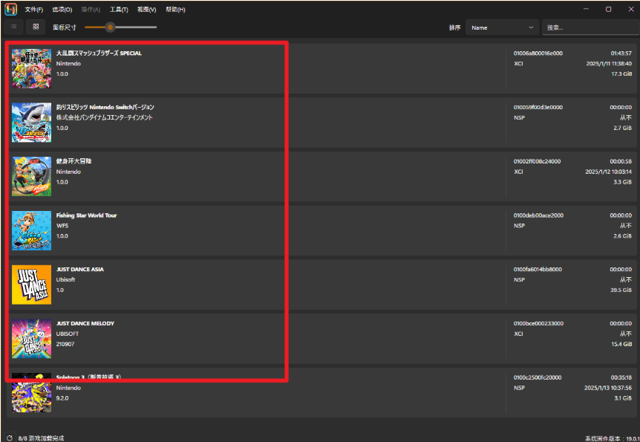Click the JUST DANCE MELODY cover icon

tap(31, 339)
